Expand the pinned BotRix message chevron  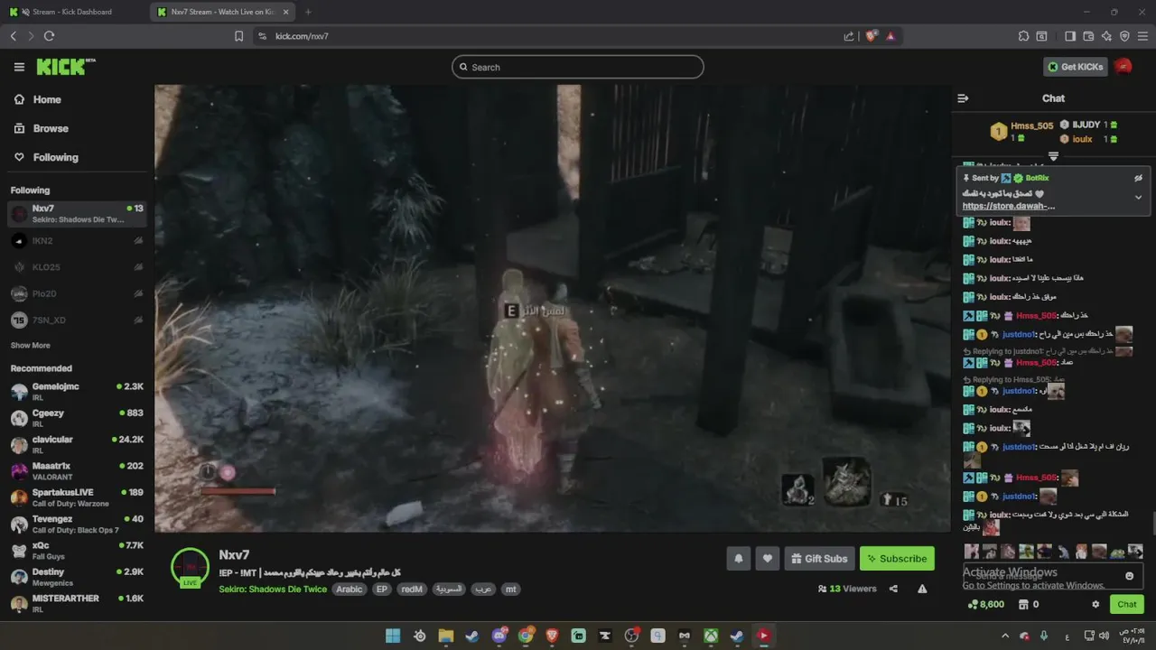1138,197
